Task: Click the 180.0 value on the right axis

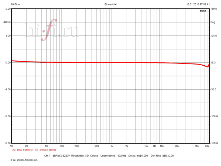Action: click(x=213, y=9)
